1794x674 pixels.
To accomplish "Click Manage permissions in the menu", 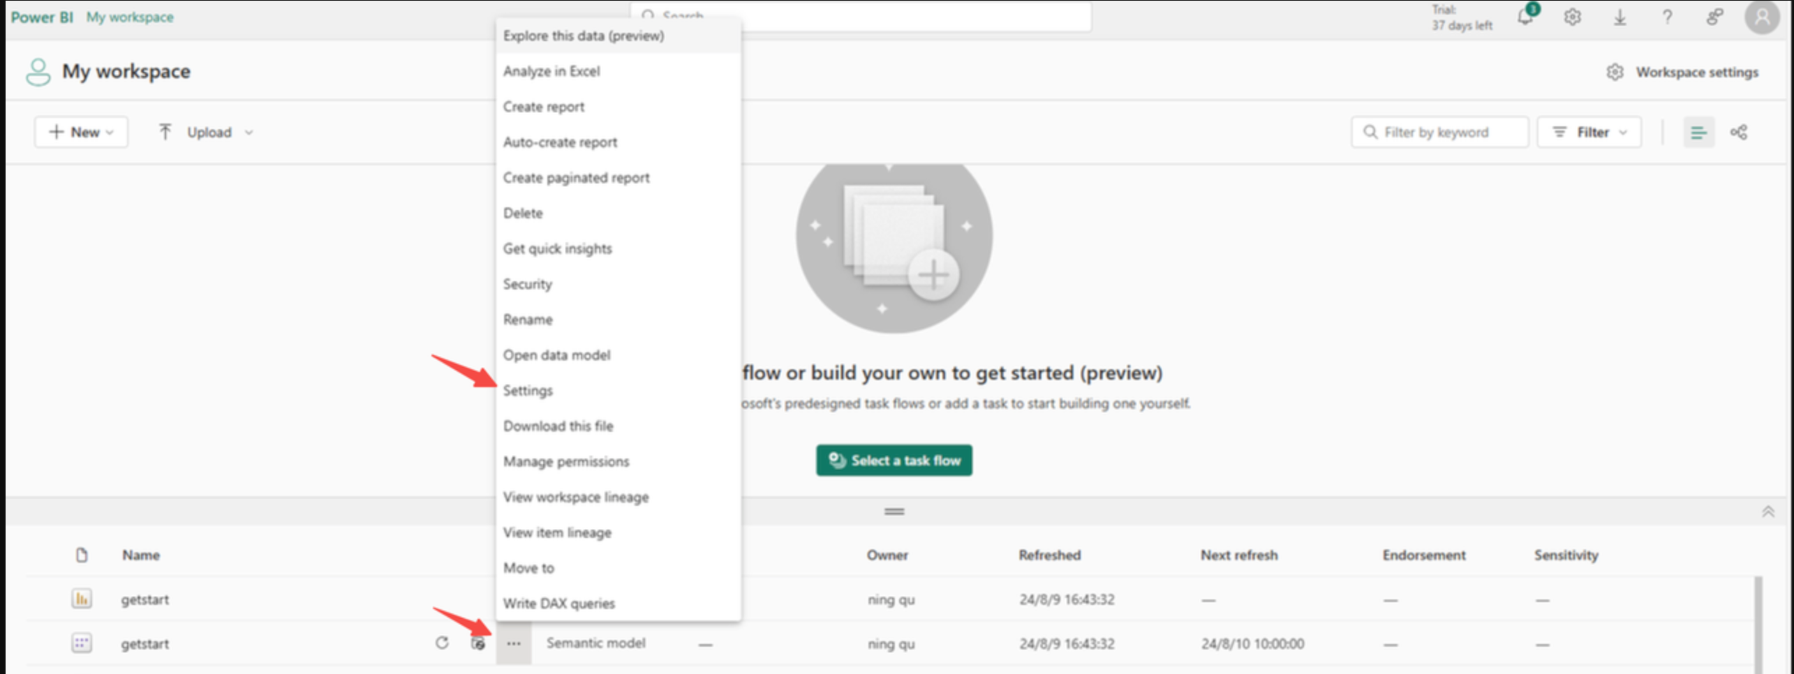I will (x=566, y=461).
